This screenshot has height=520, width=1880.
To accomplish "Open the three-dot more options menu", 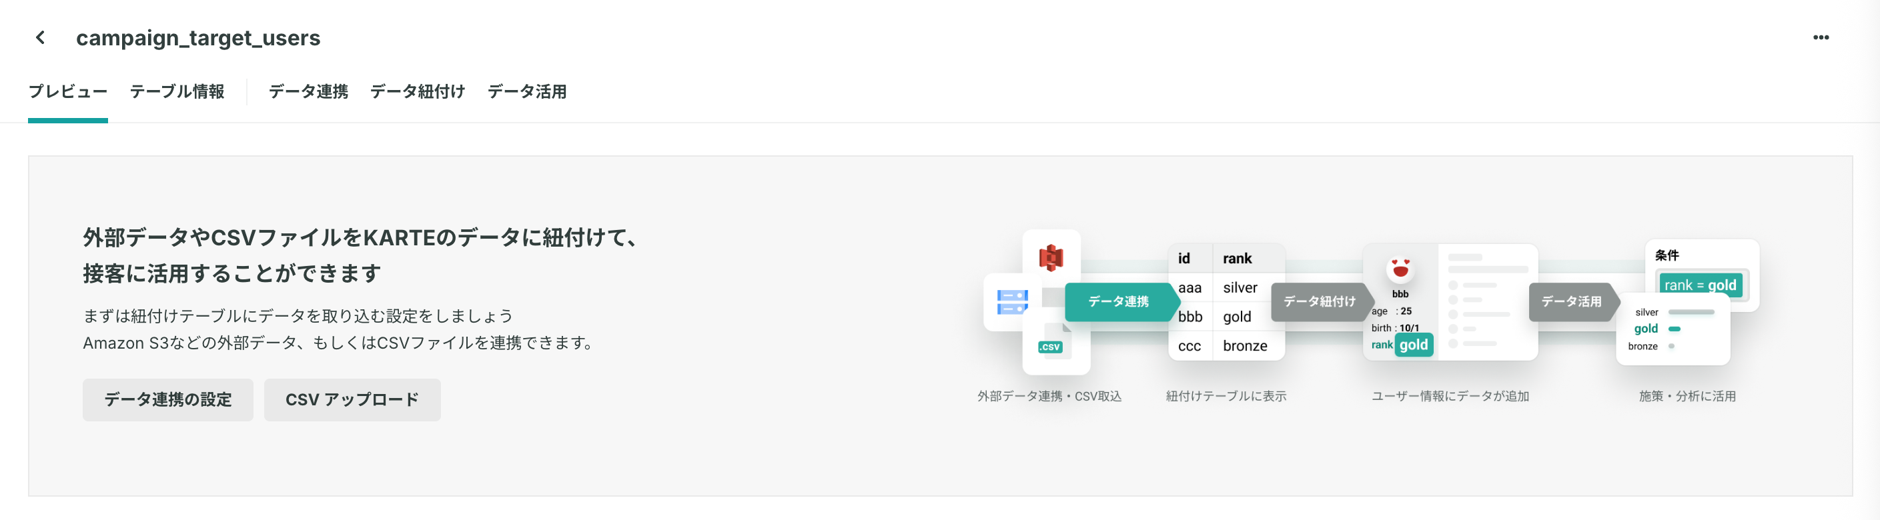I will tap(1821, 37).
